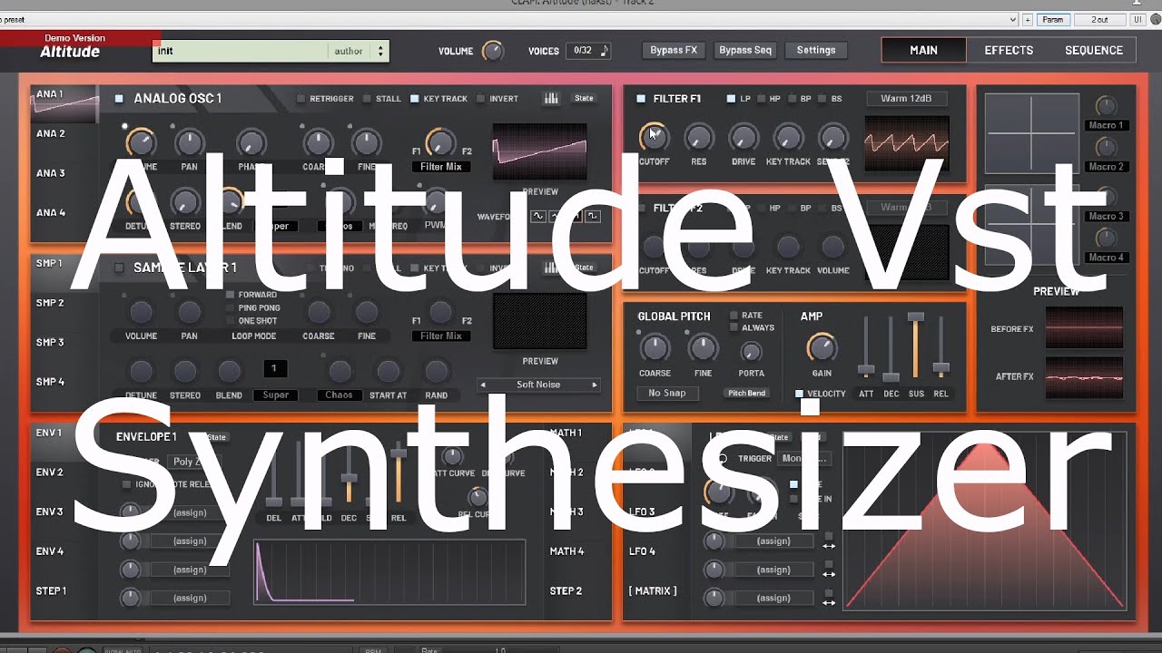The width and height of the screenshot is (1162, 653).
Task: Click the master VOLUME knob
Action: (x=493, y=51)
